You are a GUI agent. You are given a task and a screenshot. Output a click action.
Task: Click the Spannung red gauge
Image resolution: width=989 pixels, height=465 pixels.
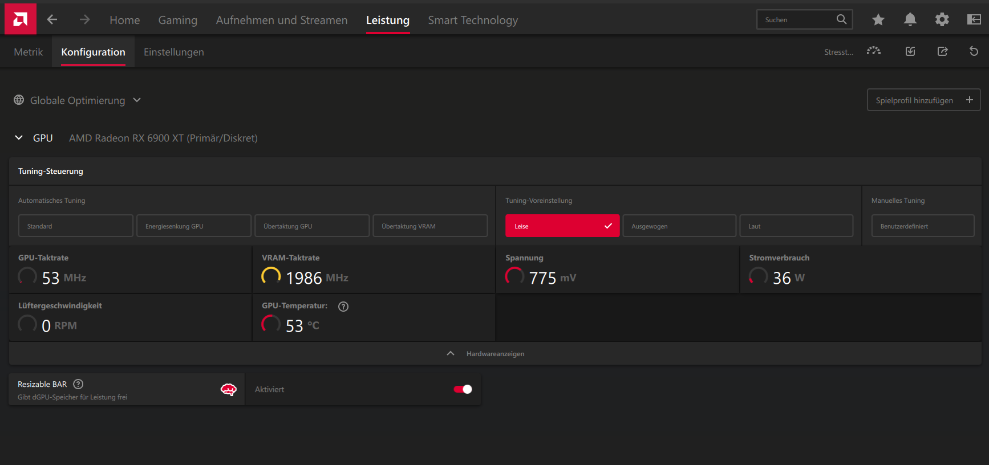514,276
